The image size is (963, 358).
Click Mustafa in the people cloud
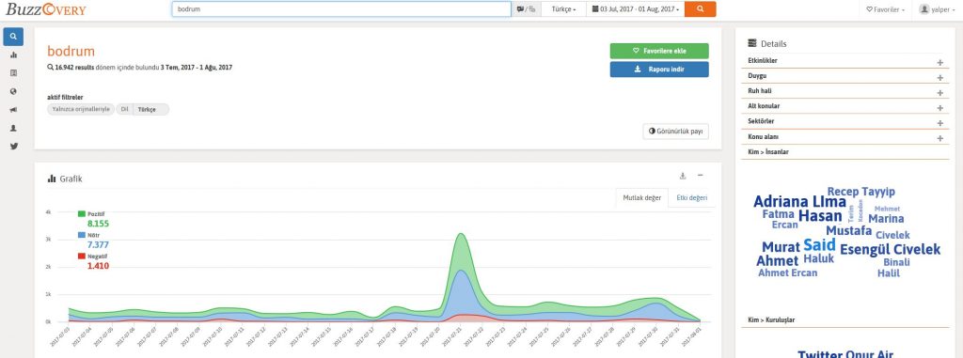pyautogui.click(x=849, y=231)
